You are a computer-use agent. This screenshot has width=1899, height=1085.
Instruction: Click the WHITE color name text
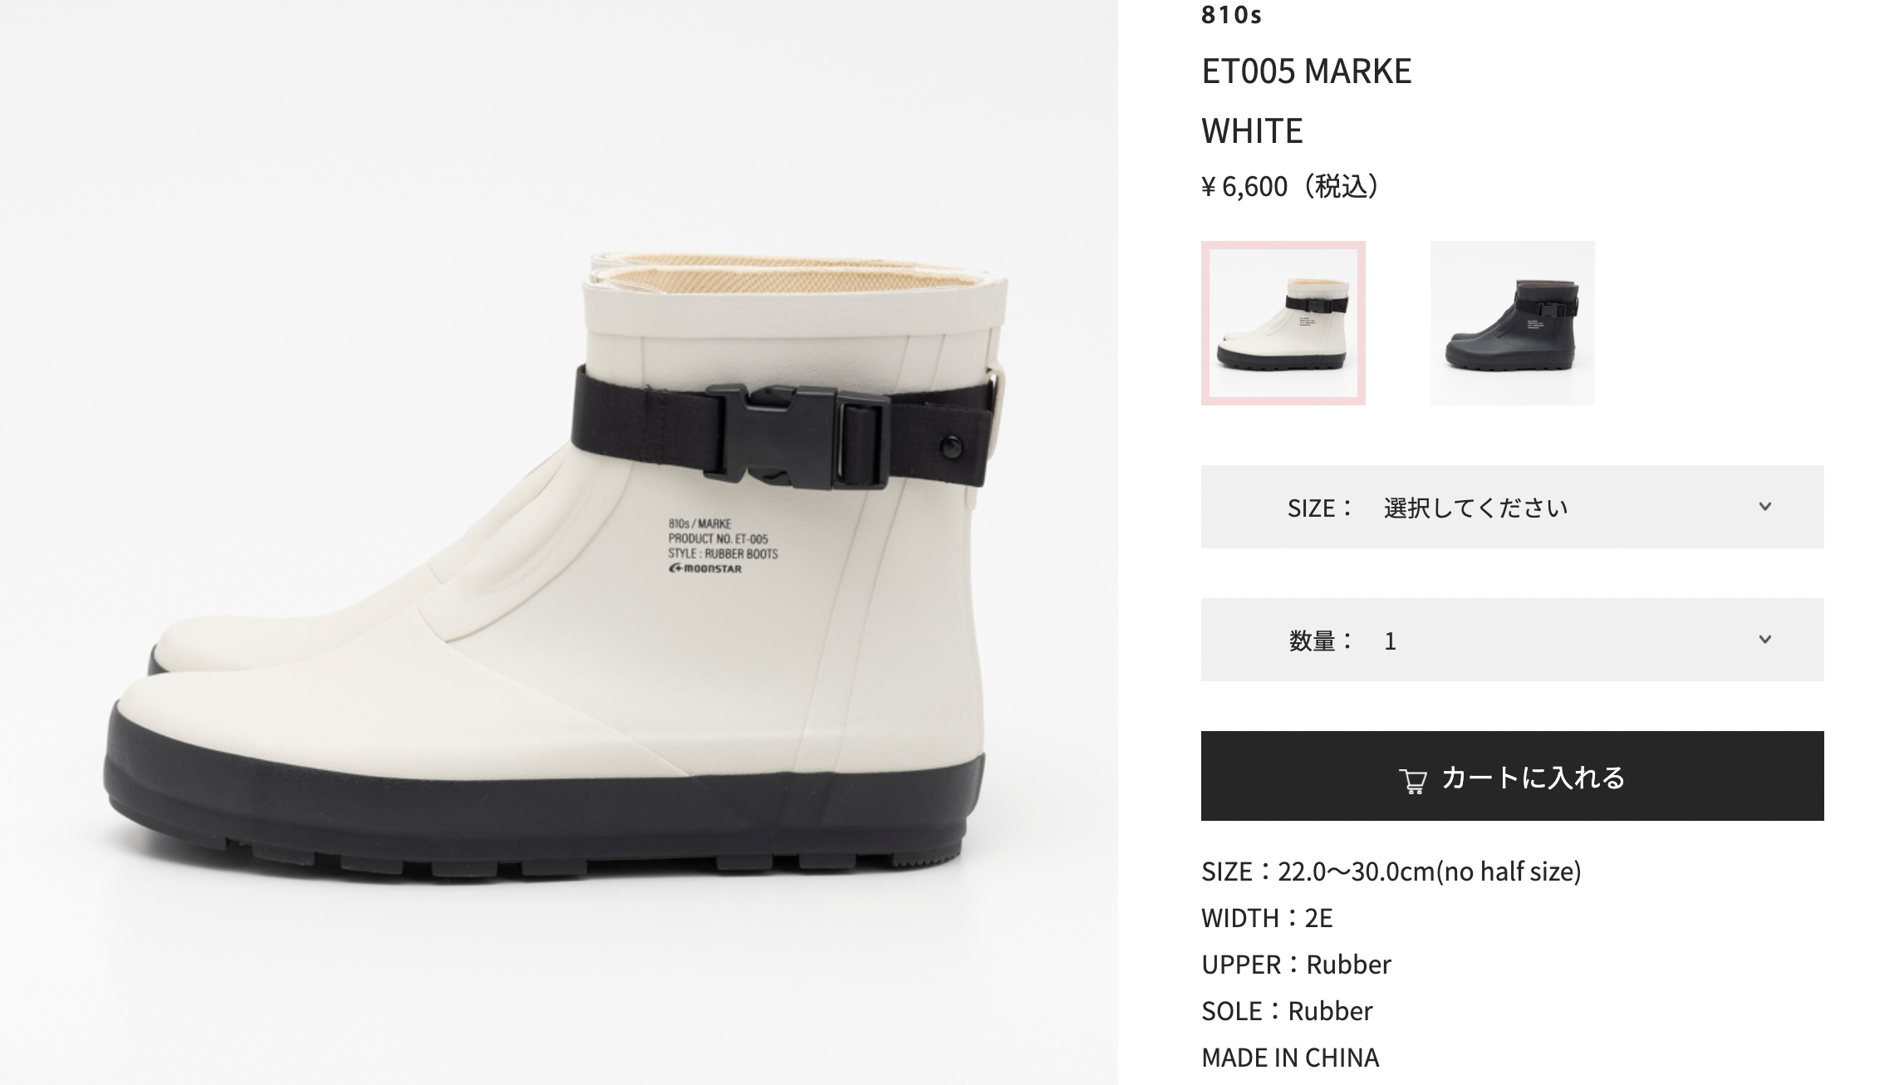1252,131
